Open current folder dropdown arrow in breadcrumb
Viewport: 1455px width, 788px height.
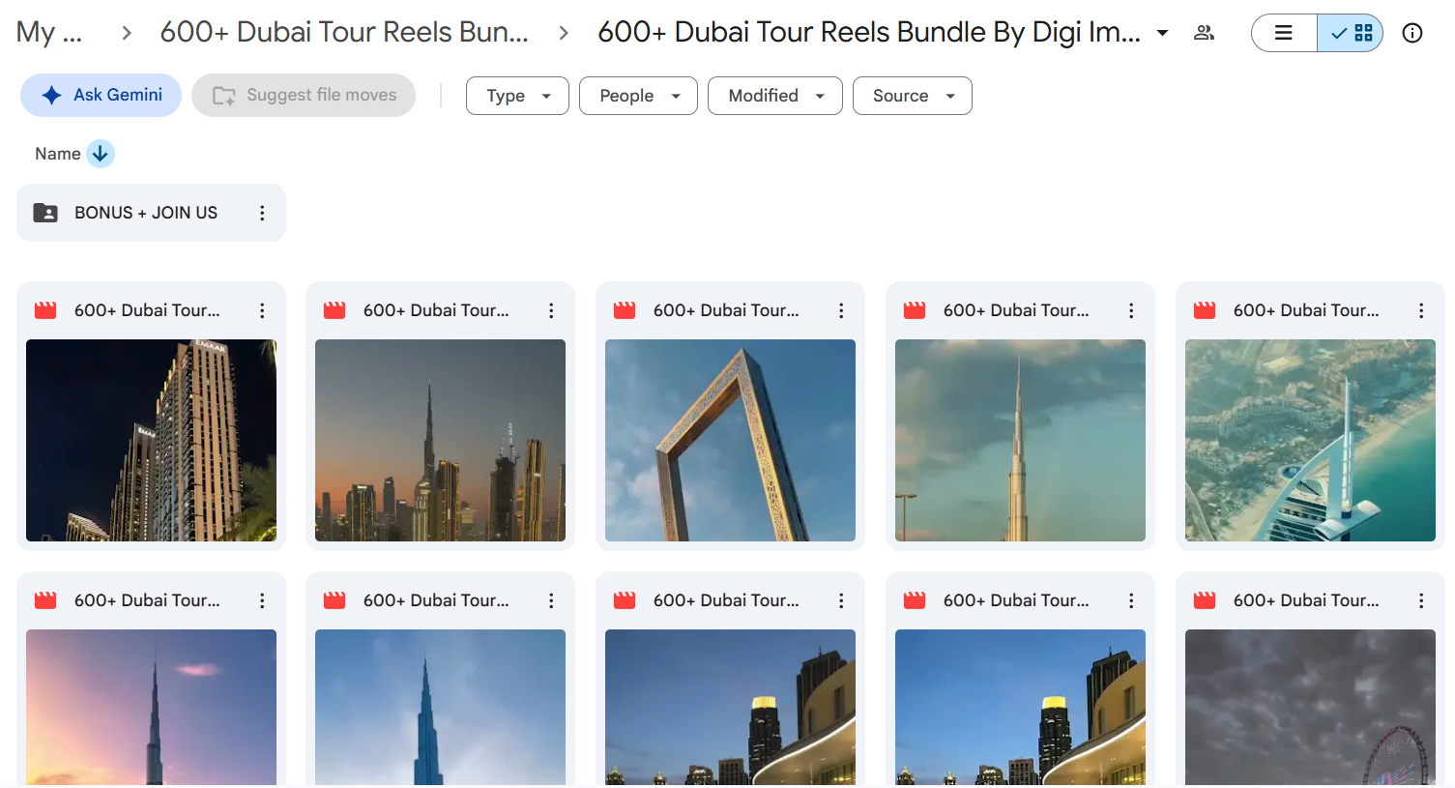[x=1162, y=33]
